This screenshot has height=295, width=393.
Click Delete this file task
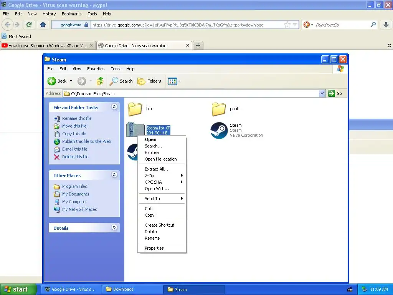pyautogui.click(x=75, y=157)
